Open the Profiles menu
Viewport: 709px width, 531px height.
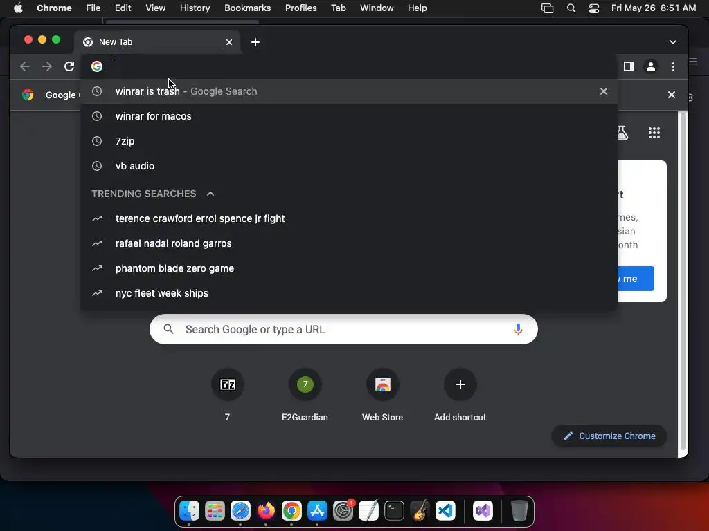coord(300,8)
